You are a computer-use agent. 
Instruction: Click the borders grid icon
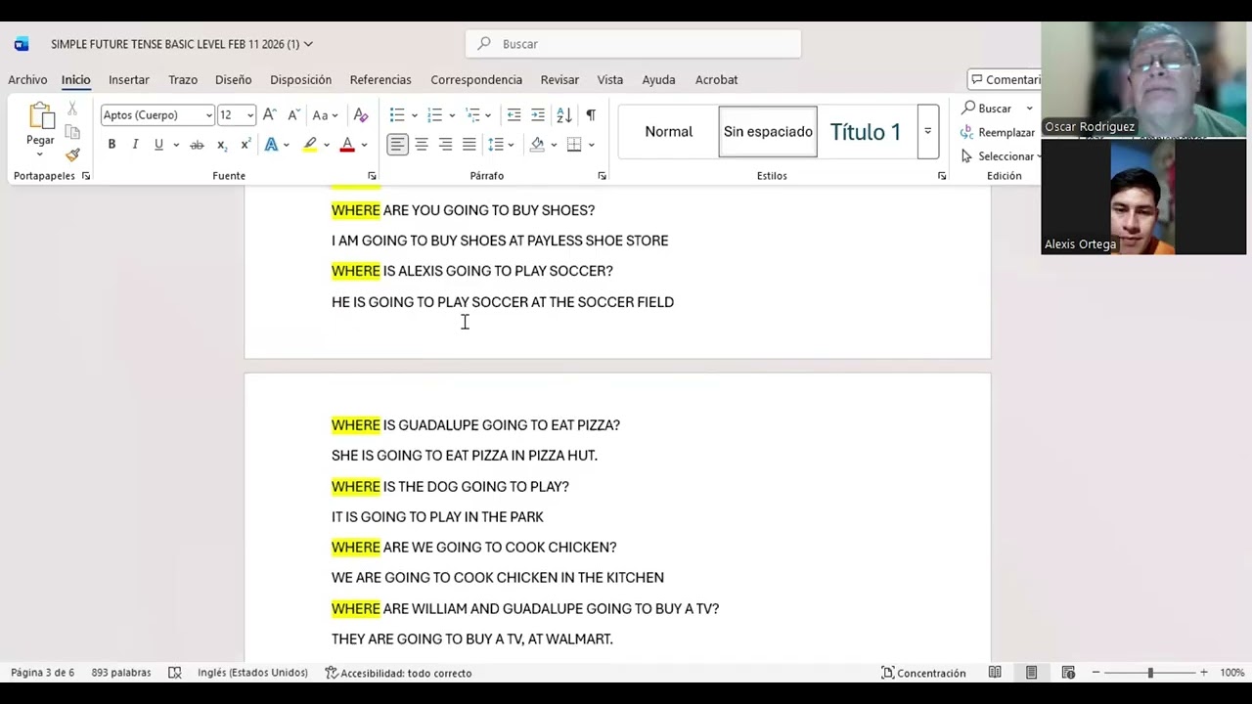coord(574,145)
